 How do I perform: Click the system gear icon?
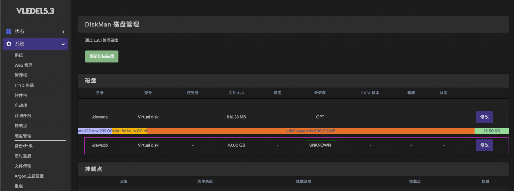(9, 44)
